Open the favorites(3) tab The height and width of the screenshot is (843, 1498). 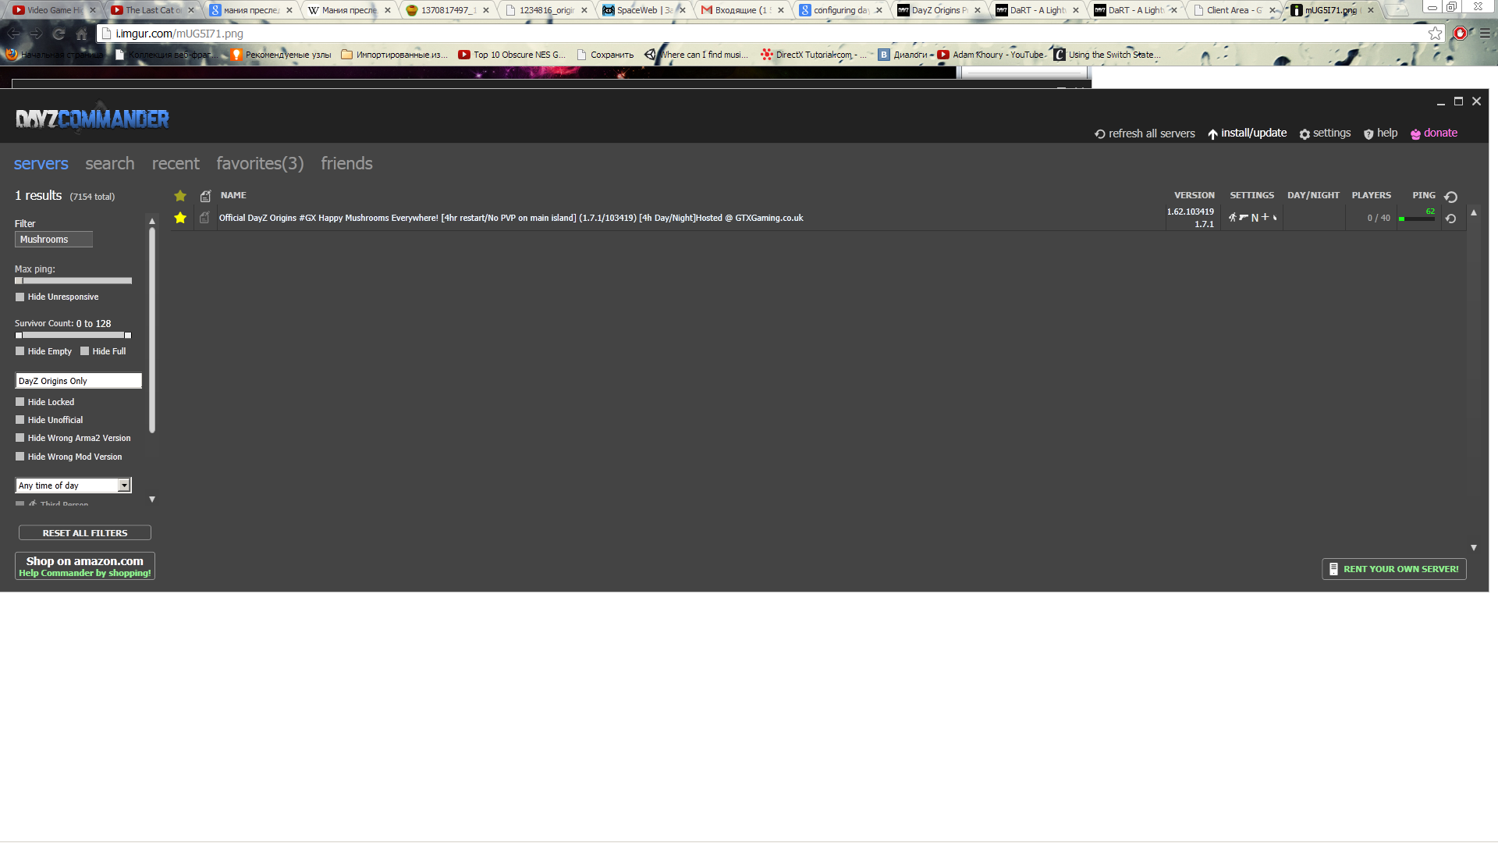point(260,164)
